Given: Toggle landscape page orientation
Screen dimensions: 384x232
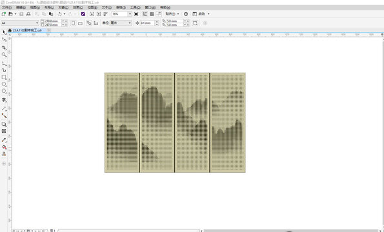Looking at the screenshot, I should click(80, 23).
